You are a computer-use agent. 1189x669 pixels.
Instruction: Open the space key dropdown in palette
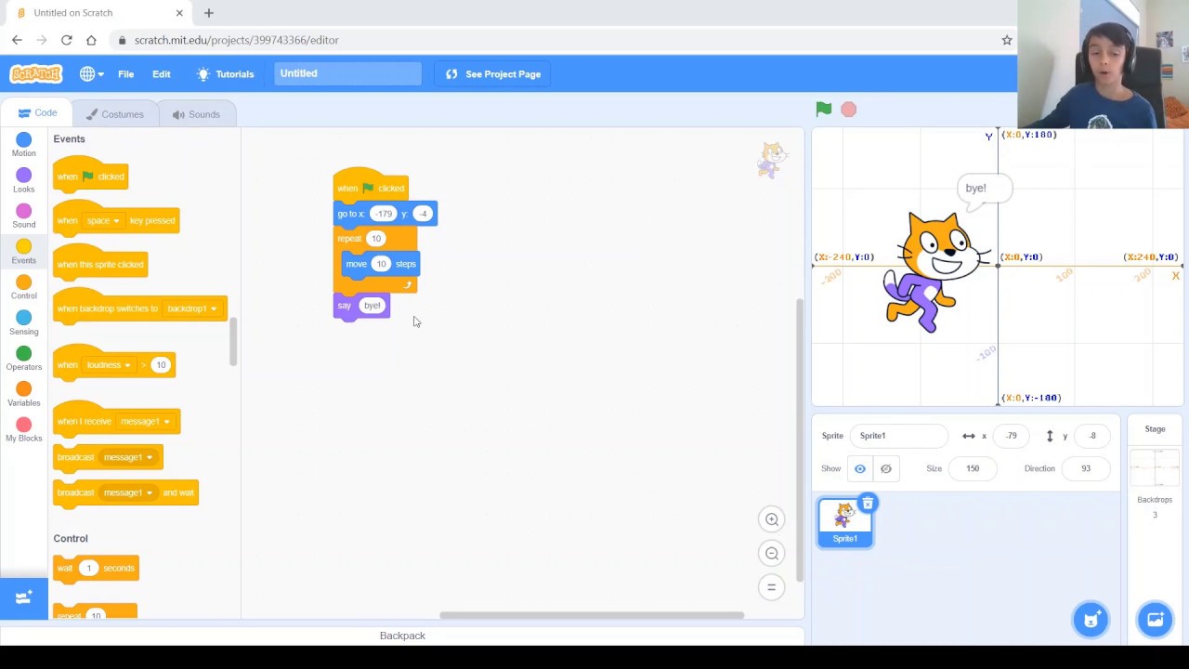[x=103, y=221]
